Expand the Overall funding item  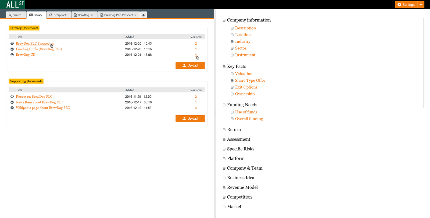[x=232, y=119]
